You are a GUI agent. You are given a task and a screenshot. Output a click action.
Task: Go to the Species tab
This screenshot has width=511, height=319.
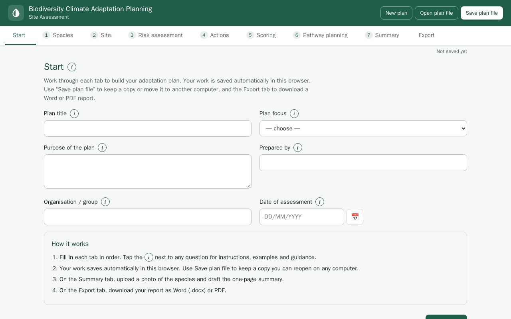point(58,35)
